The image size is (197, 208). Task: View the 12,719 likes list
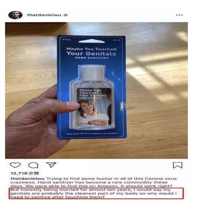[x=25, y=173]
